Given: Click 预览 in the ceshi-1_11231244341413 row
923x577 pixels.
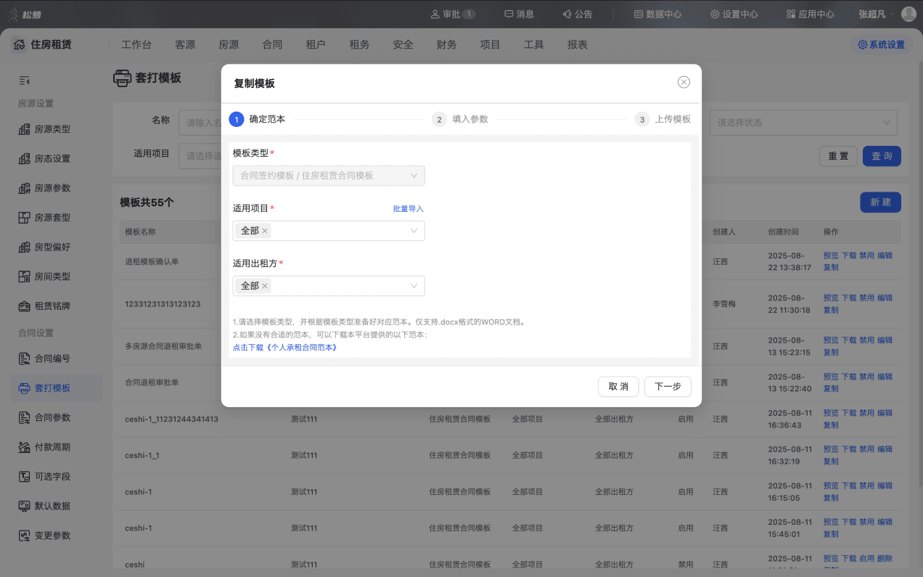Looking at the screenshot, I should click(x=831, y=413).
